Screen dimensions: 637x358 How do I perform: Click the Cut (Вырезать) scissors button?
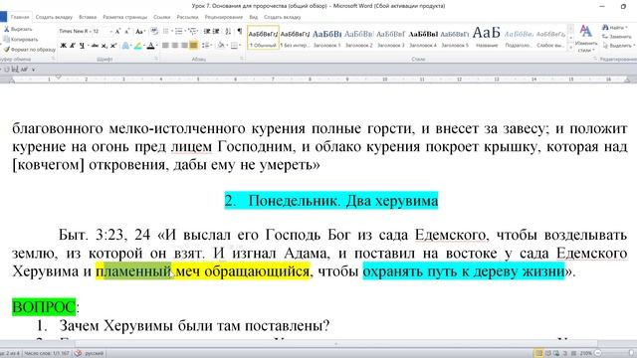coord(18,29)
